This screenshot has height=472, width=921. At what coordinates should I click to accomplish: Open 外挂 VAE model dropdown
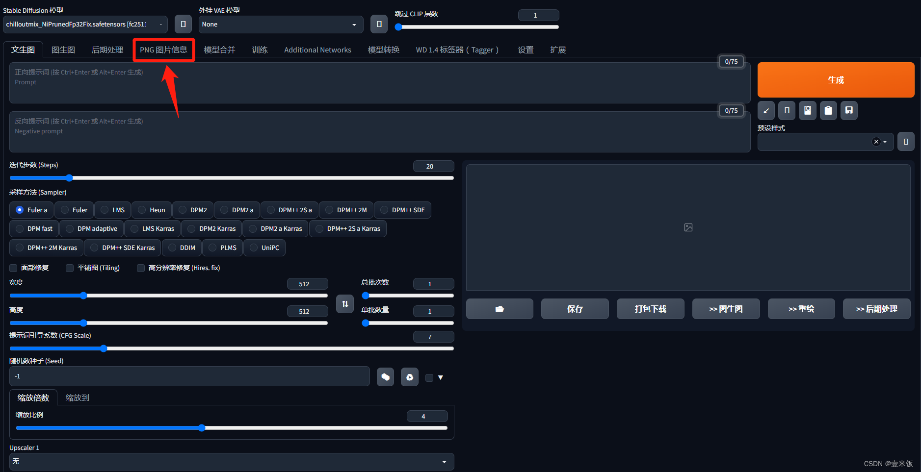coord(281,25)
